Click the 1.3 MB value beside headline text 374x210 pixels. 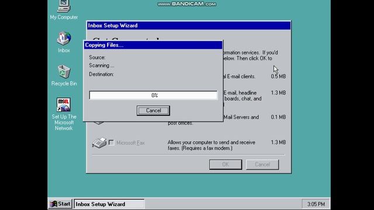pyautogui.click(x=278, y=93)
